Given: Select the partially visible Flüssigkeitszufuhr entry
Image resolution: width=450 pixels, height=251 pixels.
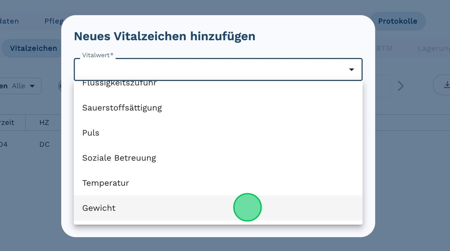Looking at the screenshot, I should (119, 84).
